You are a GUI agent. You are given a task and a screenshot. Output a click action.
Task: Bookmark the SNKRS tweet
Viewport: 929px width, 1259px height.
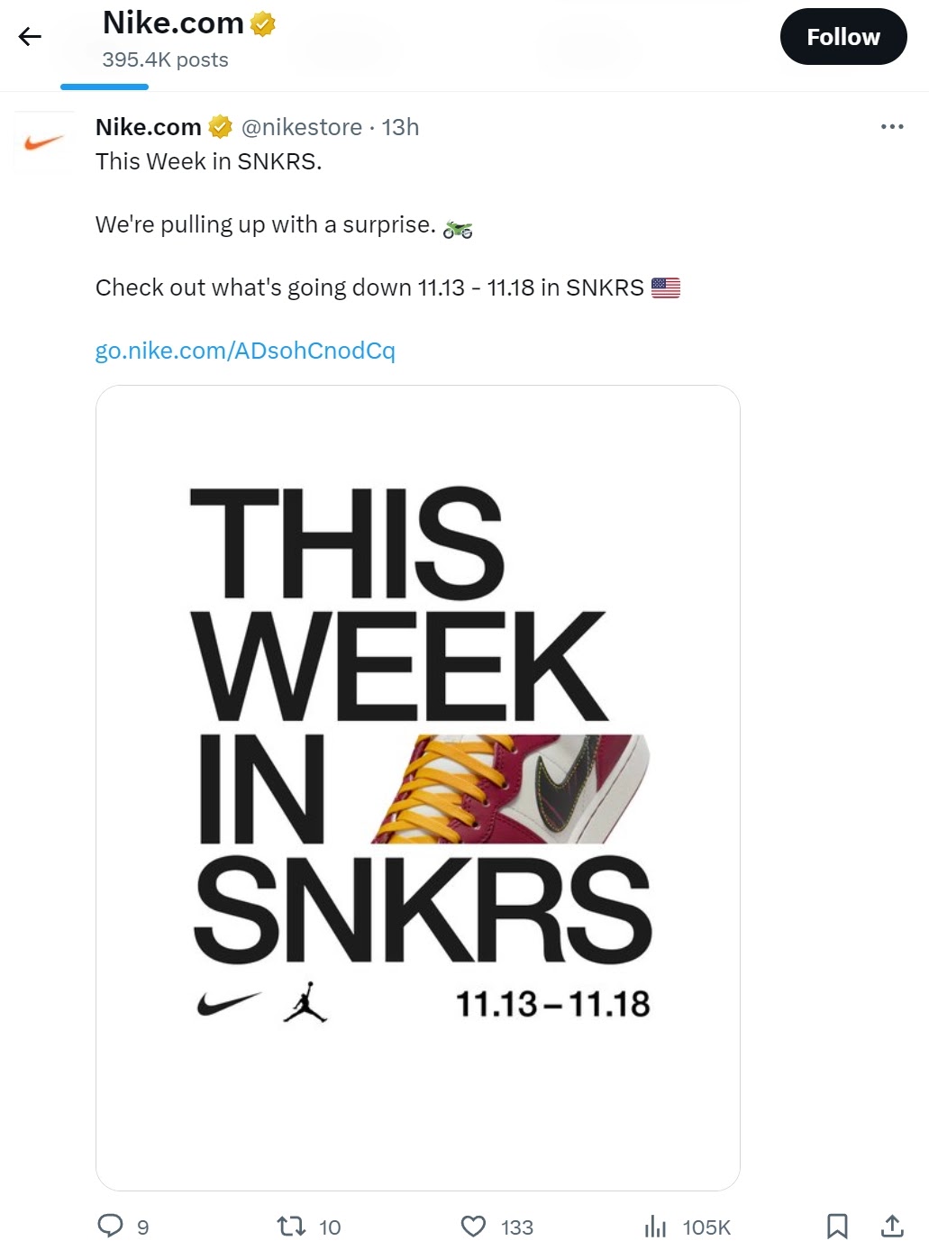(x=838, y=1227)
